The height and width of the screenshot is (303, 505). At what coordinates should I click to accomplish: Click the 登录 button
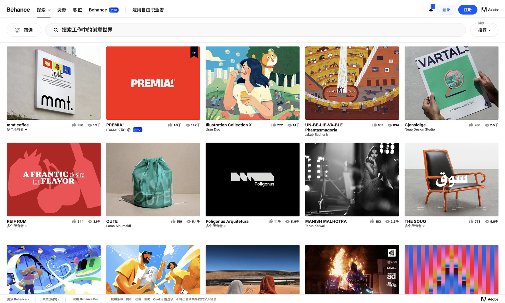coord(446,10)
